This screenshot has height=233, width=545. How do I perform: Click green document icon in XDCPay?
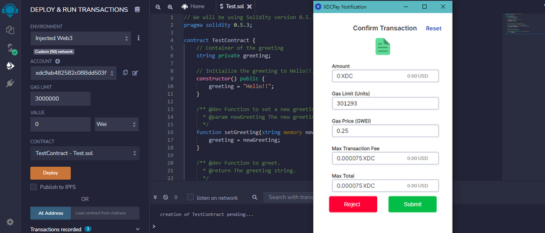tap(383, 46)
